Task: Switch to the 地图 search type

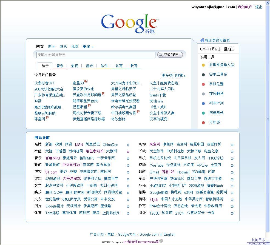Action: click(75, 47)
